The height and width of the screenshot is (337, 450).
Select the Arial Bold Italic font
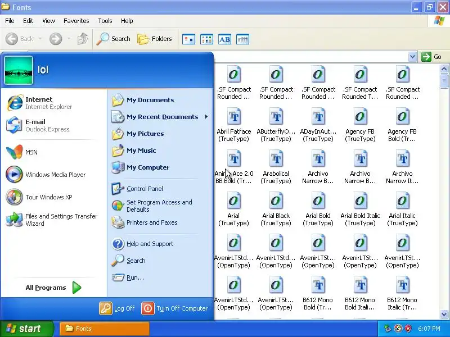click(360, 209)
